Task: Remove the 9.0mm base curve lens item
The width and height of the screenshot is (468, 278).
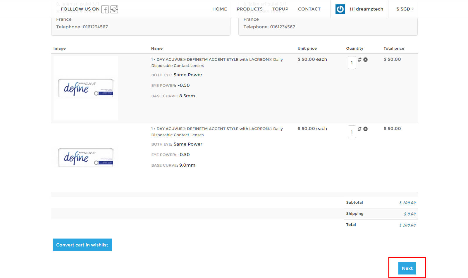Action: [x=365, y=129]
